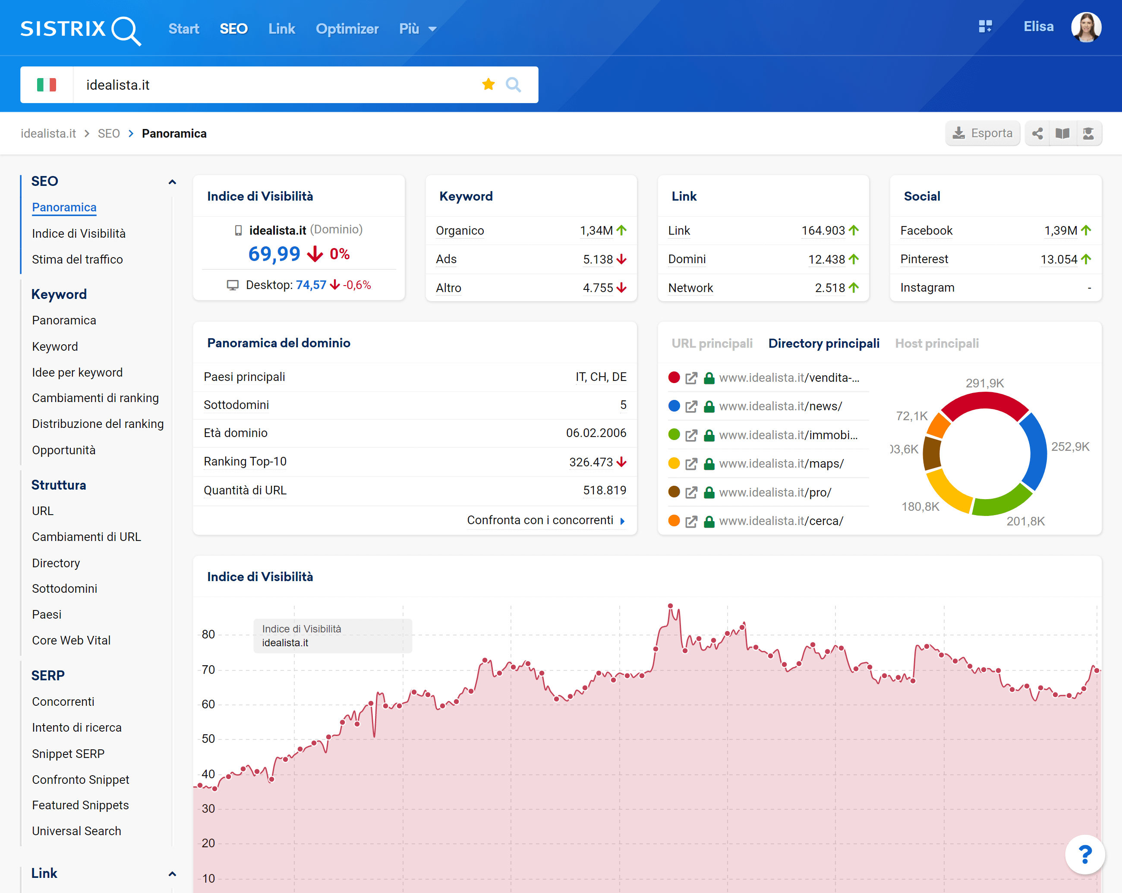Click the Domini link count 12.438
1122x893 pixels.
[x=826, y=260]
